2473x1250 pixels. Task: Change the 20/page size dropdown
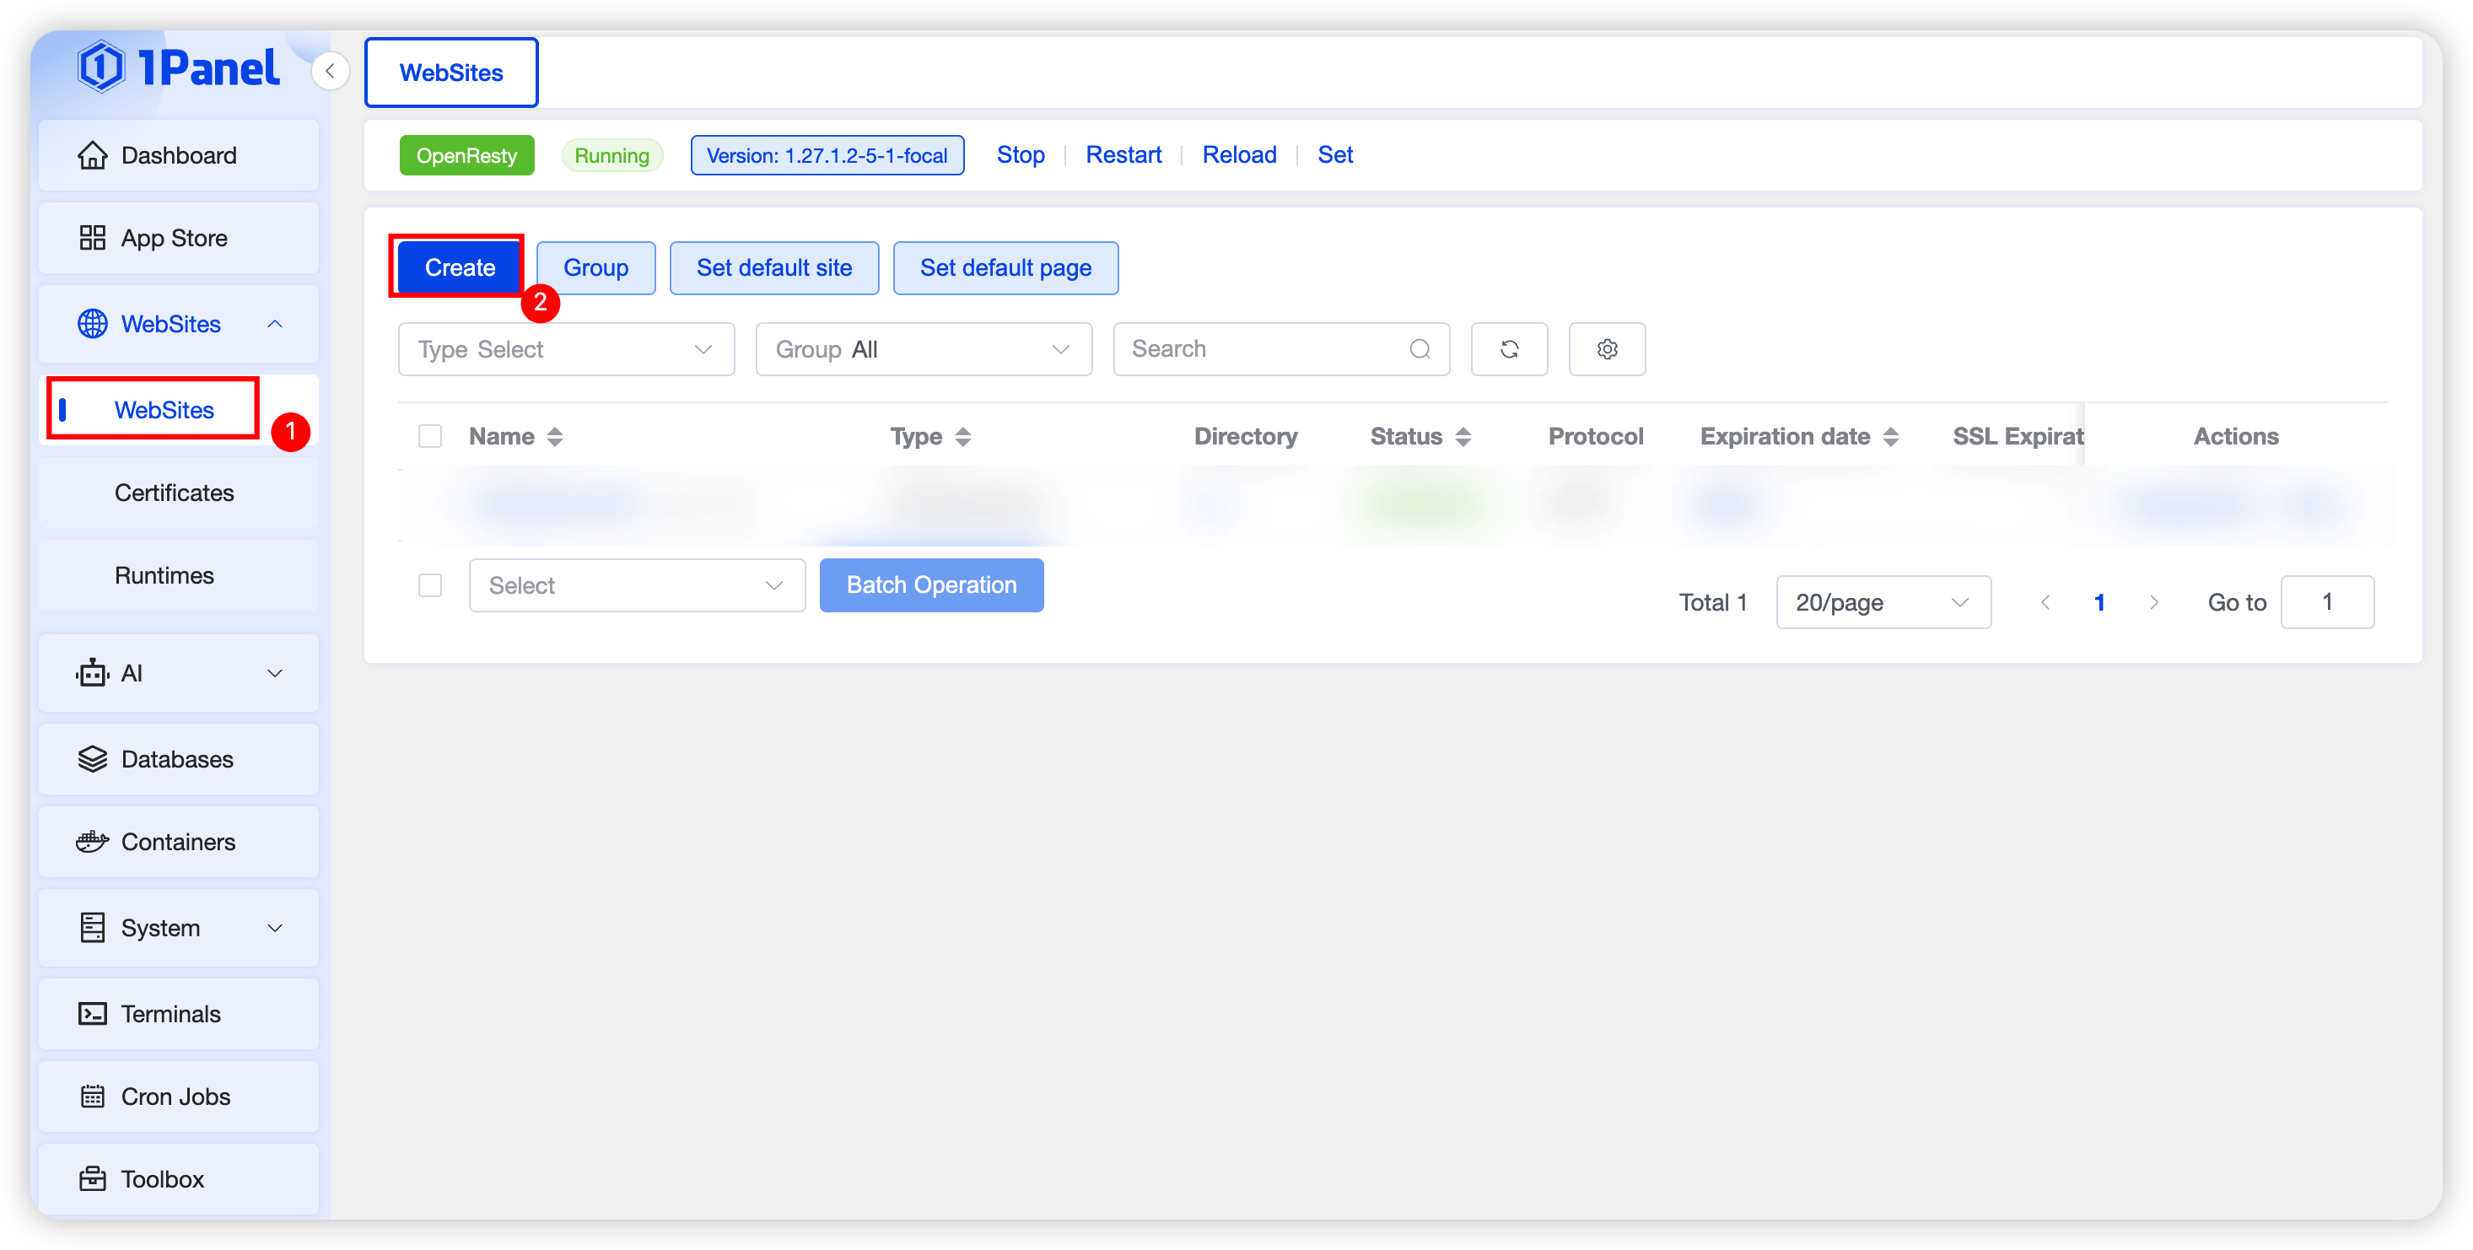click(1882, 602)
